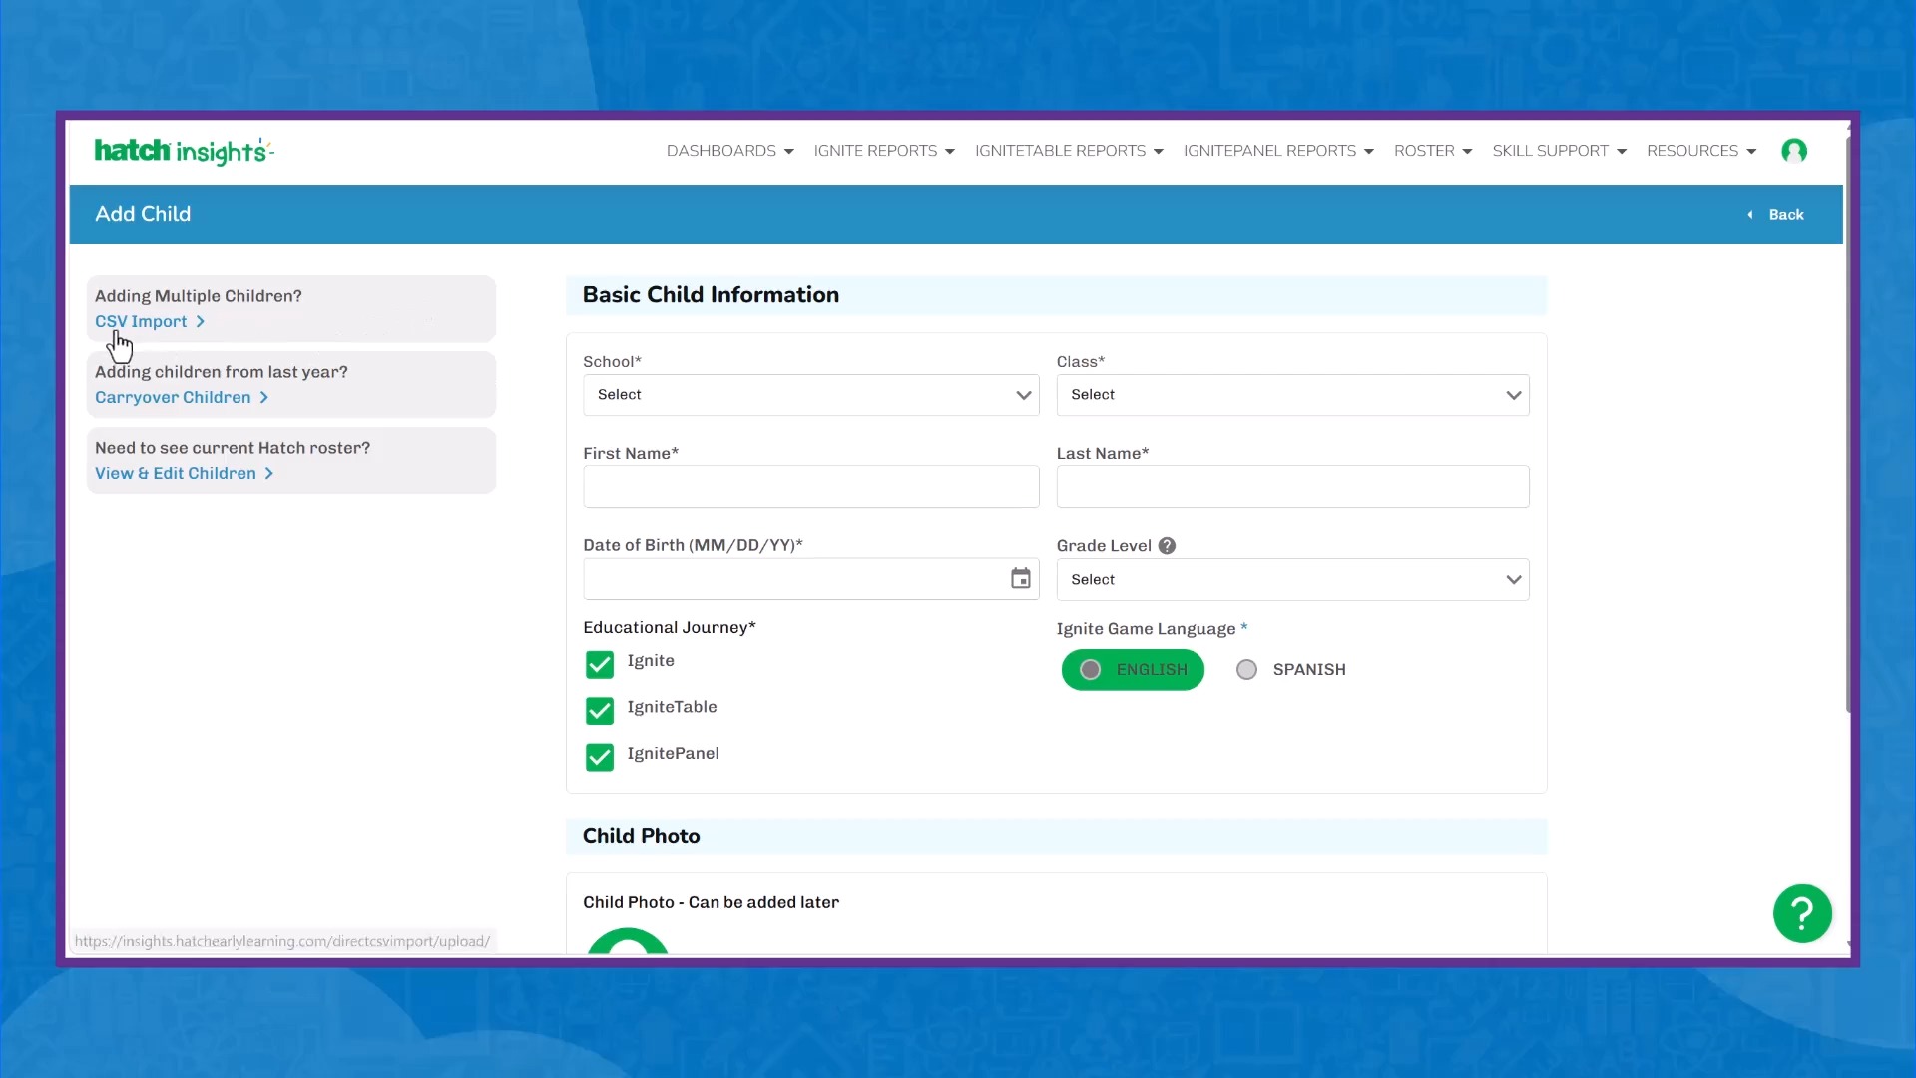The image size is (1916, 1078).
Task: Click the page vertical scrollbar
Action: (x=1849, y=424)
